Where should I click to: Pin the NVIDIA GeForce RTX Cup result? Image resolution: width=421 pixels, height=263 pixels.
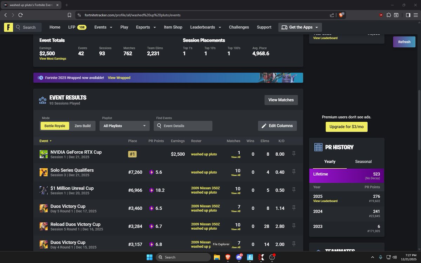coord(294,153)
